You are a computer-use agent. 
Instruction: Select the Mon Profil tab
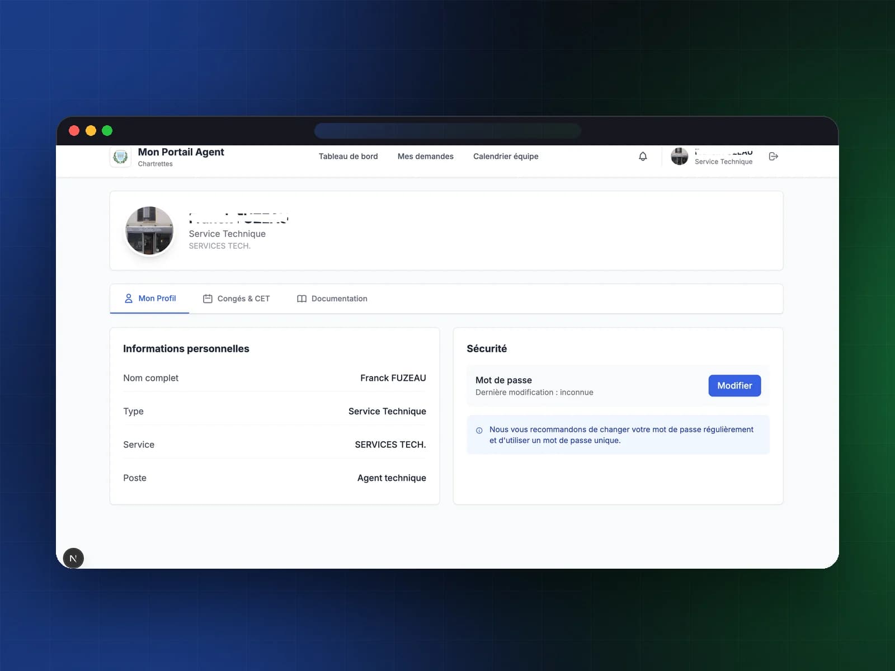150,299
